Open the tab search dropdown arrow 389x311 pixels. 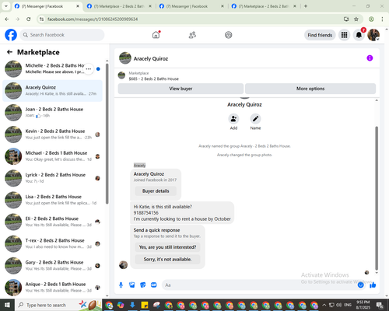(5, 6)
